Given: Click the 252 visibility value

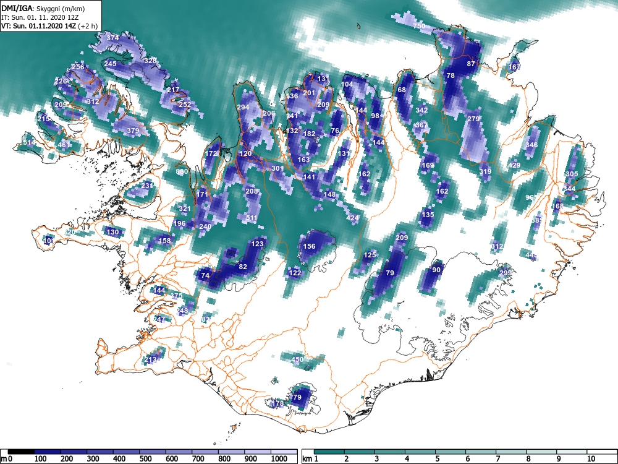Looking at the screenshot, I should pos(185,105).
